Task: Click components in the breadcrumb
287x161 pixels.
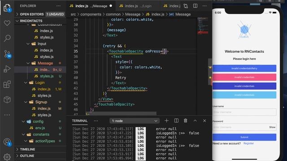Action: click(91, 14)
